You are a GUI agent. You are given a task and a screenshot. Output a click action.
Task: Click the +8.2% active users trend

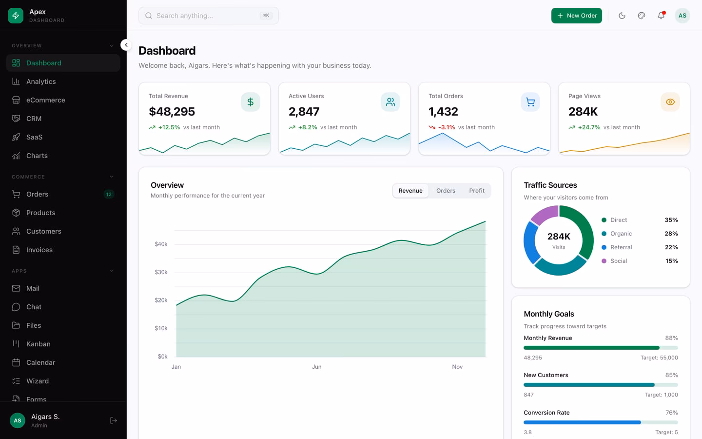[x=308, y=127]
